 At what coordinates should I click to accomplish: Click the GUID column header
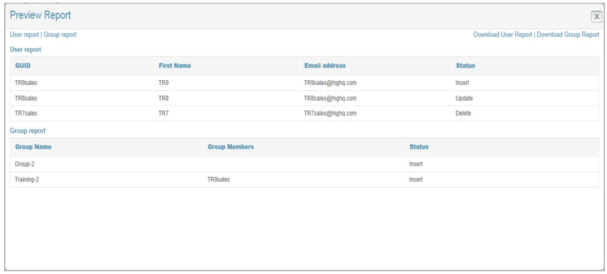[x=23, y=66]
